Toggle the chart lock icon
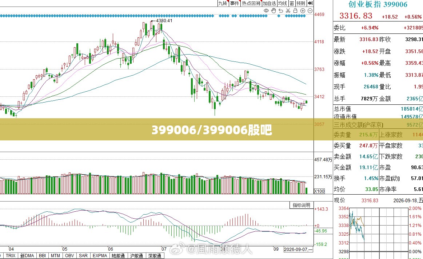The image size is (423, 259). [x=295, y=11]
